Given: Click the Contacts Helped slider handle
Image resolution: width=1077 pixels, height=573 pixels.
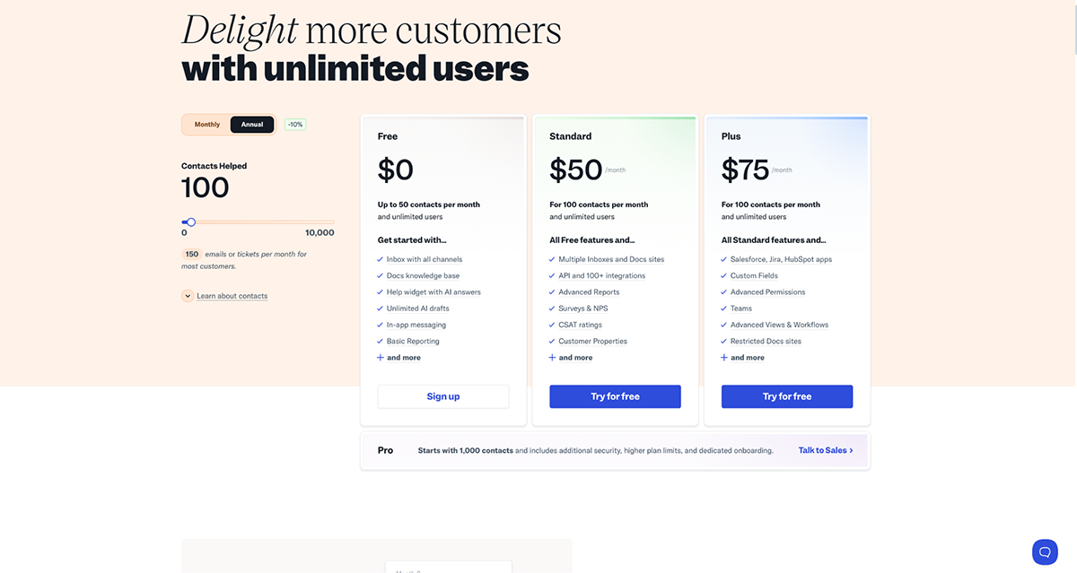Looking at the screenshot, I should pyautogui.click(x=189, y=221).
